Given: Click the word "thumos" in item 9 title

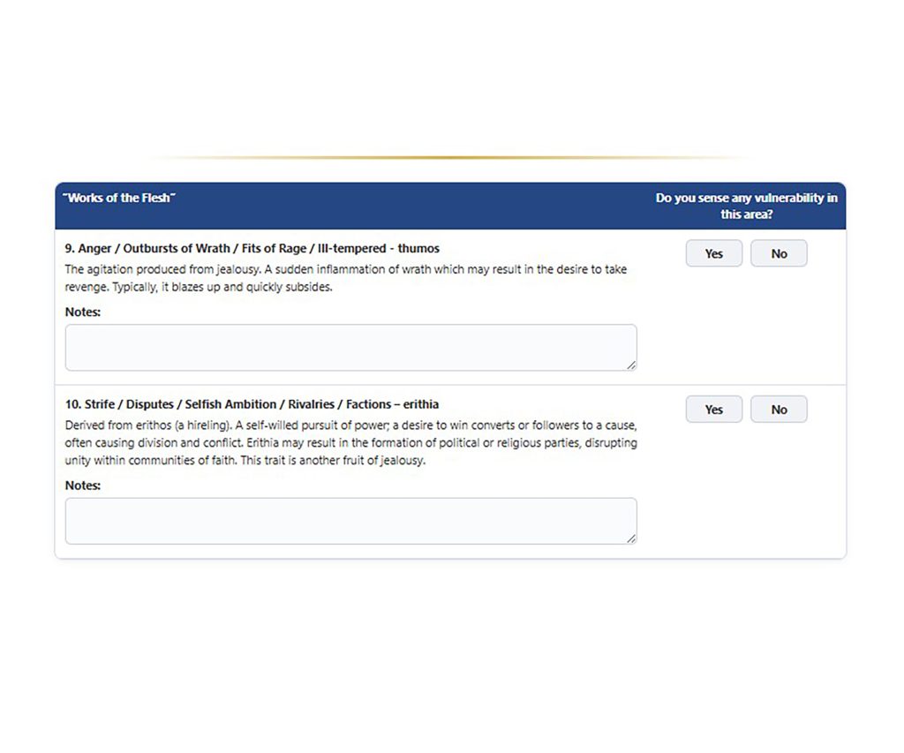Looking at the screenshot, I should 418,249.
